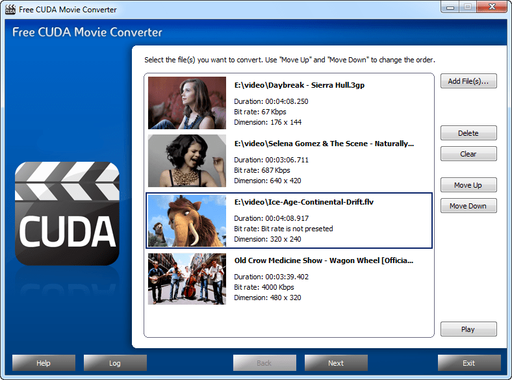The image size is (512, 380).
Task: Click Dimension: 480 x 320 text
Action: pos(268,298)
